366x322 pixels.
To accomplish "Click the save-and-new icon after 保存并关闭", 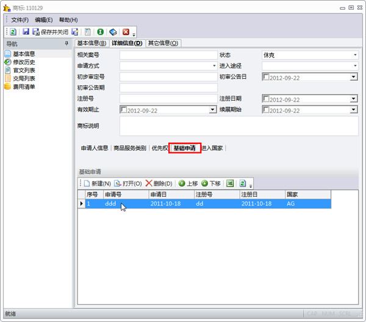I will point(75,32).
